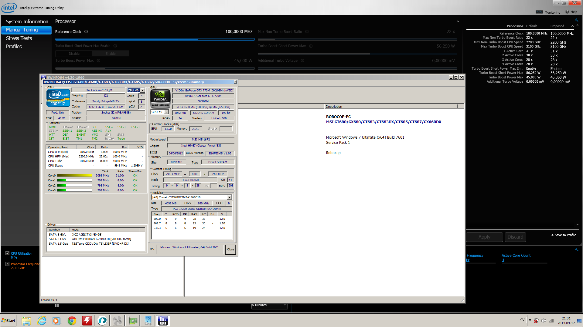Switch to the HWiNFO64 taskbar button
The height and width of the screenshot is (327, 583).
(x=163, y=321)
